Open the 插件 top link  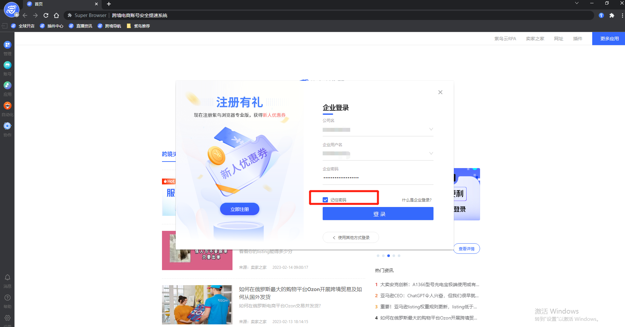point(578,39)
